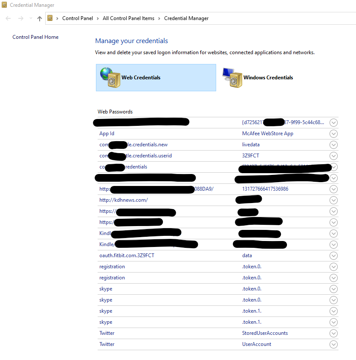Click the StoredUserAccounts value text

coord(265,333)
